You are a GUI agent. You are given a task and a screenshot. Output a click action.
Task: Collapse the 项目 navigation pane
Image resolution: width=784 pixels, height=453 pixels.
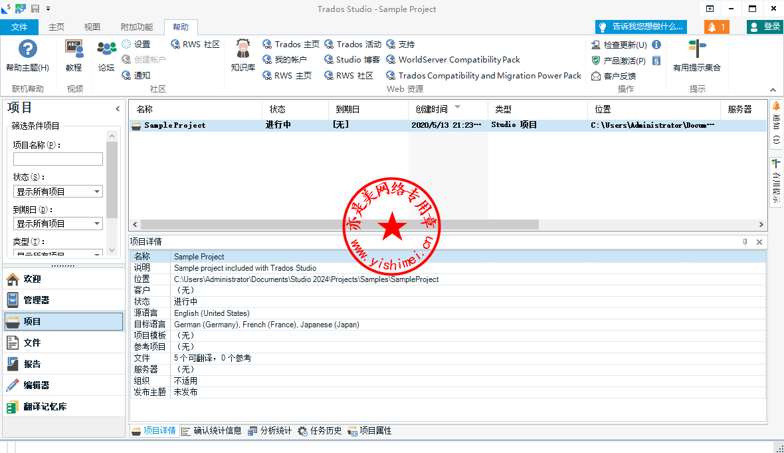pyautogui.click(x=118, y=108)
